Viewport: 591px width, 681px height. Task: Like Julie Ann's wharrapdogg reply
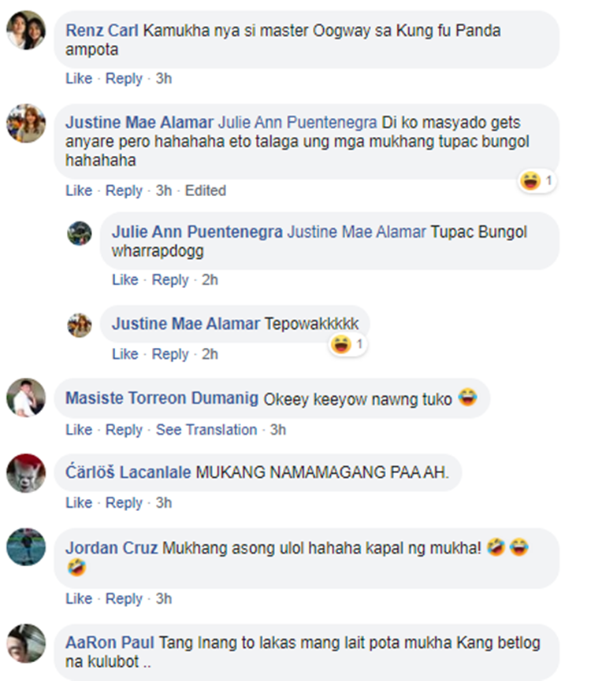(125, 279)
